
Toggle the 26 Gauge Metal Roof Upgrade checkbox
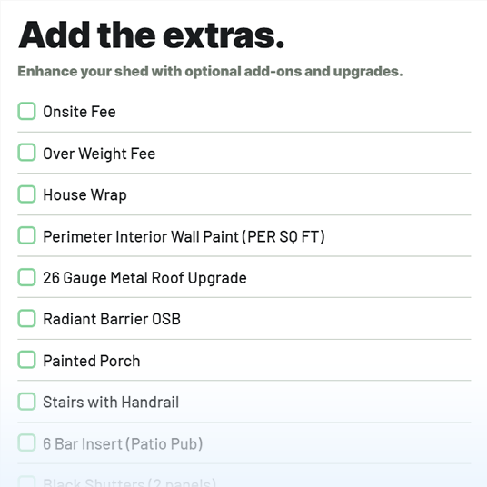pyautogui.click(x=26, y=277)
